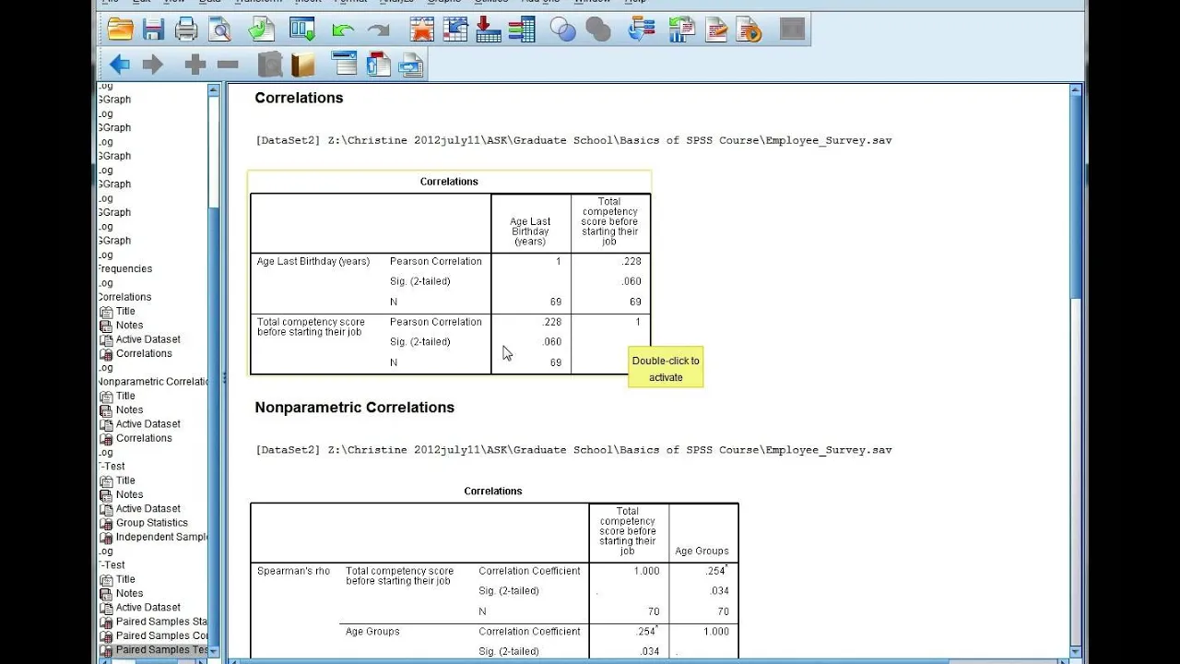Click the Correlations title of the Pearson table
1180x664 pixels.
449,182
